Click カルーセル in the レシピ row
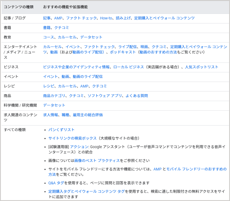This screenshot has height=201, width=230. click(x=67, y=86)
